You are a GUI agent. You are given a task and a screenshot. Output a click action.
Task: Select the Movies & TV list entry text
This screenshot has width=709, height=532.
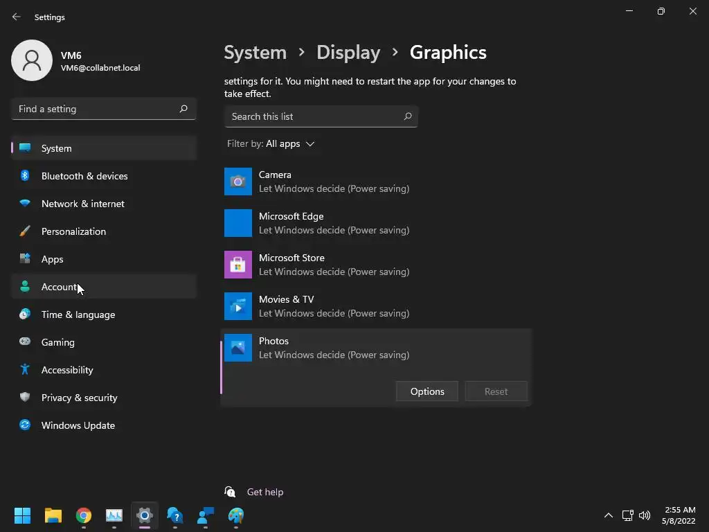click(334, 306)
